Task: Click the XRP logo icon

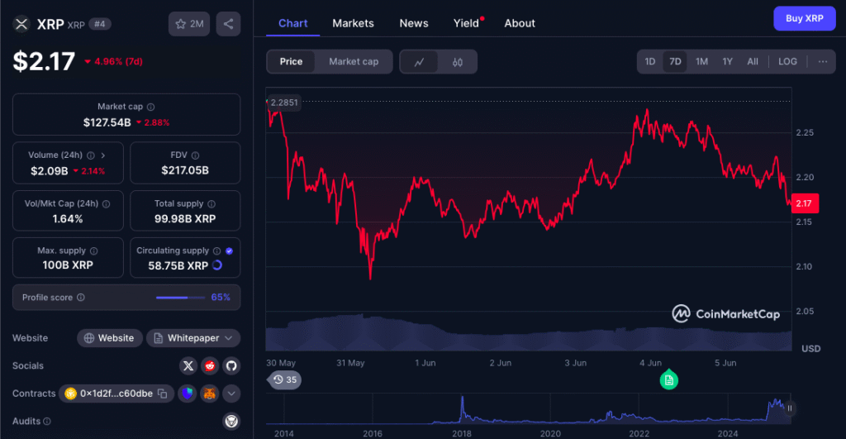Action: (x=21, y=24)
